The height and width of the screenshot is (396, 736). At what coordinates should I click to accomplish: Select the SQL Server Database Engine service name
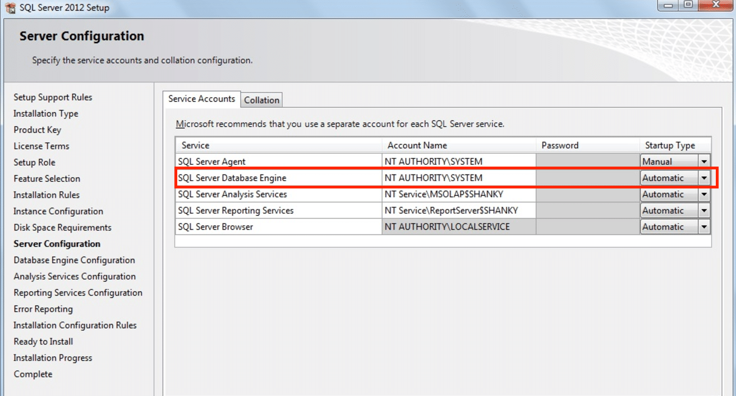click(232, 178)
